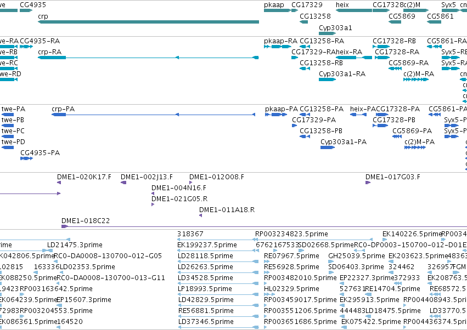Select the CG13258 gene glyph
This screenshot has width=467, height=330.
click(x=304, y=22)
